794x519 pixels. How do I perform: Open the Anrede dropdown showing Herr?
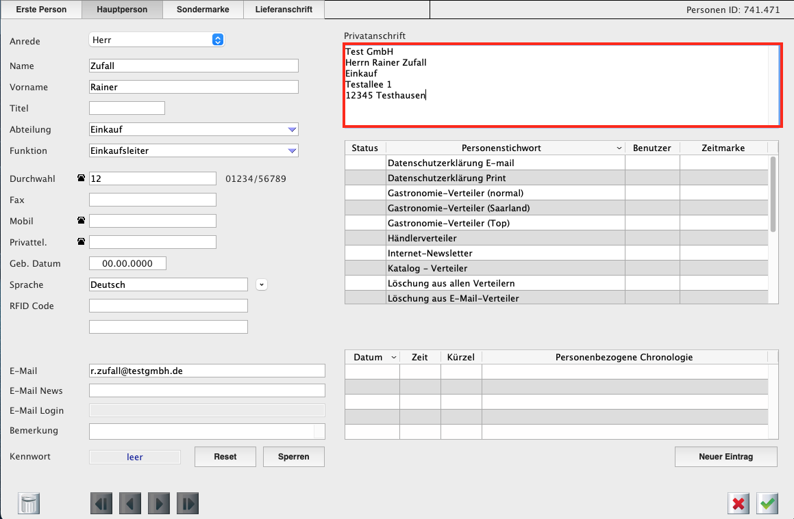(x=218, y=40)
